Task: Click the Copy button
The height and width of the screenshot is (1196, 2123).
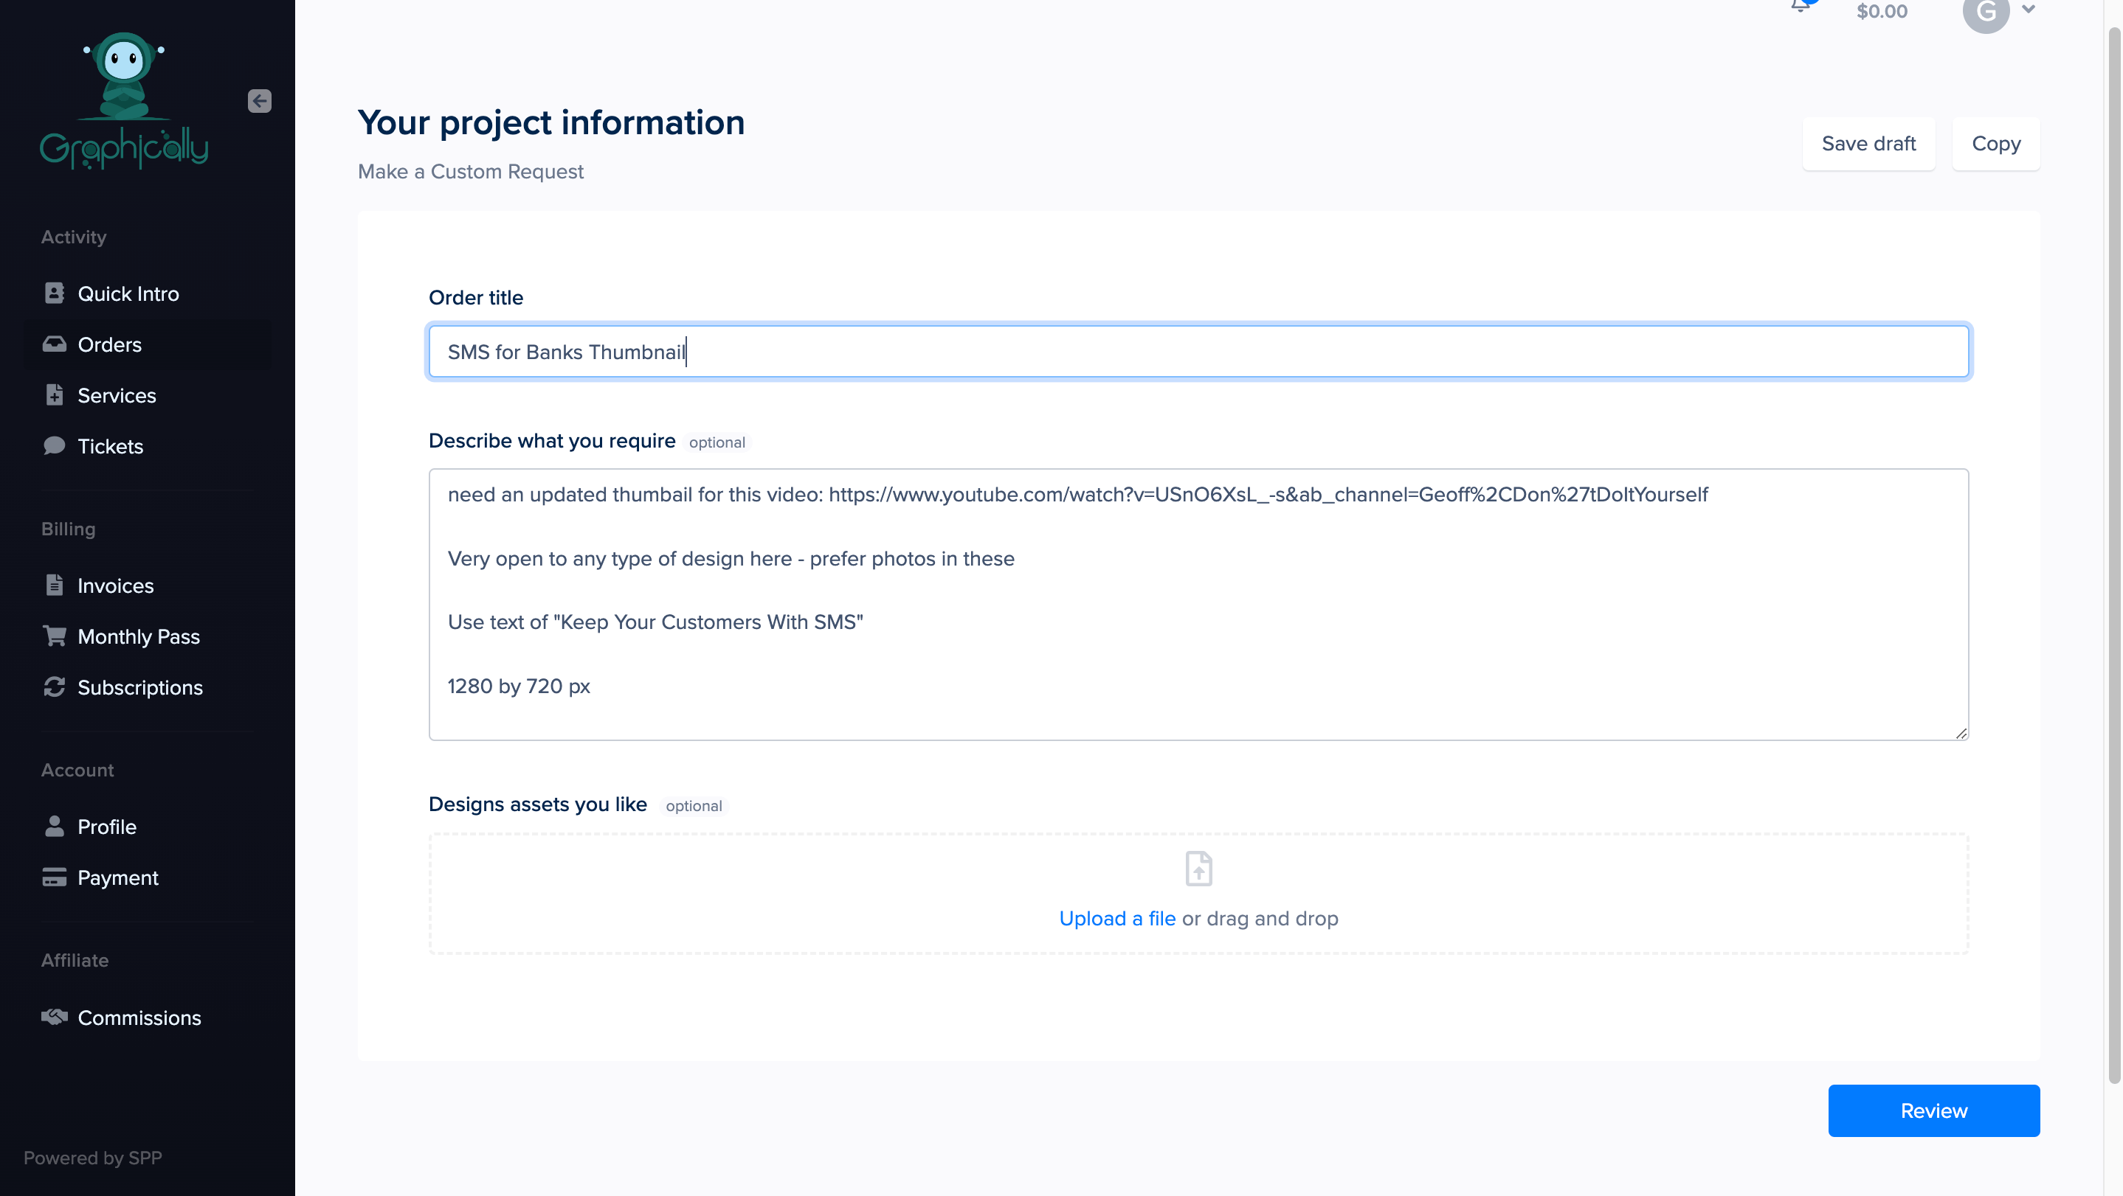Action: (x=1996, y=143)
